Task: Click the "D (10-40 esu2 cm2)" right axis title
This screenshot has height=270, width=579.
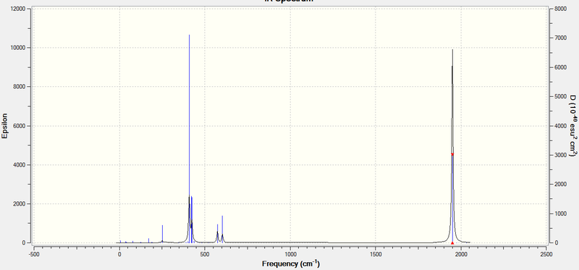Action: pyautogui.click(x=572, y=126)
